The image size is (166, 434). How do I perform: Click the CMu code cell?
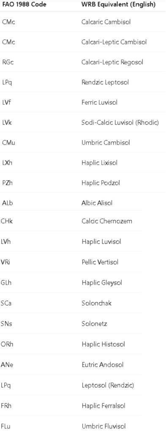8,142
